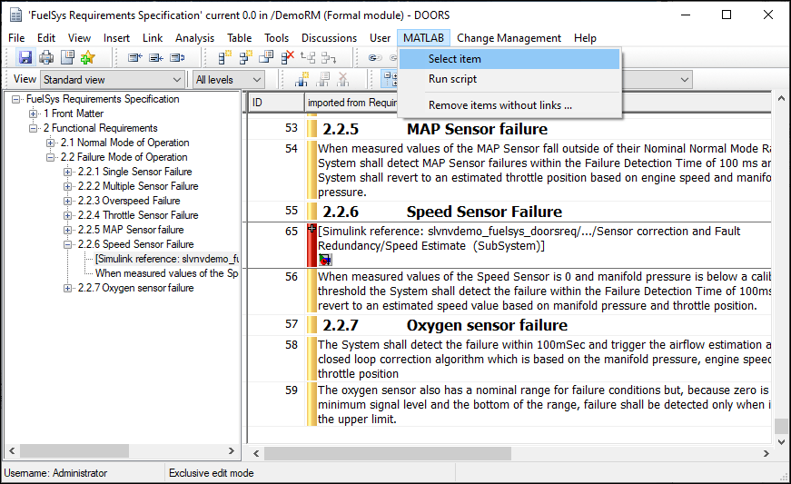Select Remove items without links option
791x484 pixels.
pos(500,104)
